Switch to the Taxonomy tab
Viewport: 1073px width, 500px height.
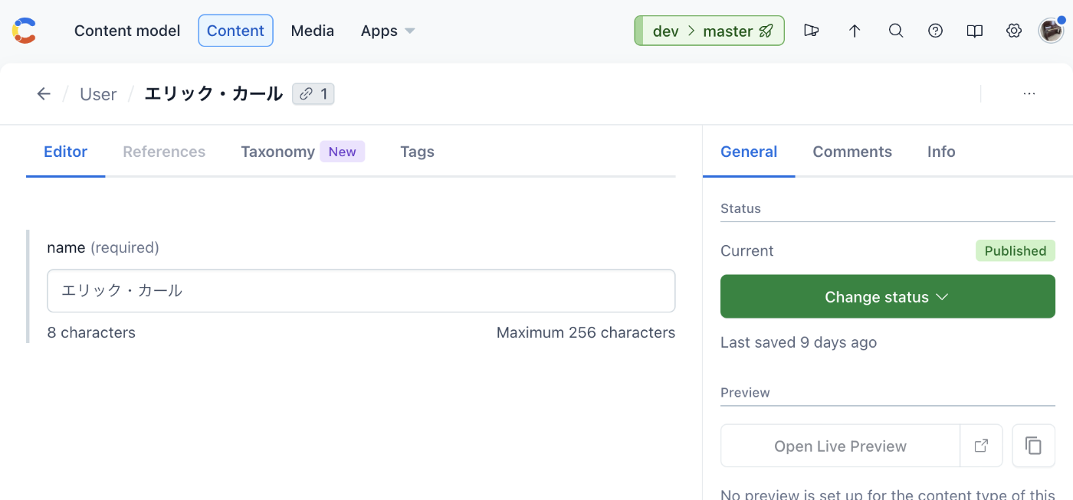(278, 152)
